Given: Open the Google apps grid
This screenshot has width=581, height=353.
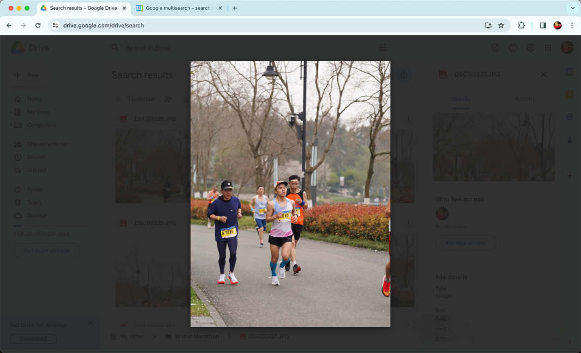Looking at the screenshot, I should [548, 47].
